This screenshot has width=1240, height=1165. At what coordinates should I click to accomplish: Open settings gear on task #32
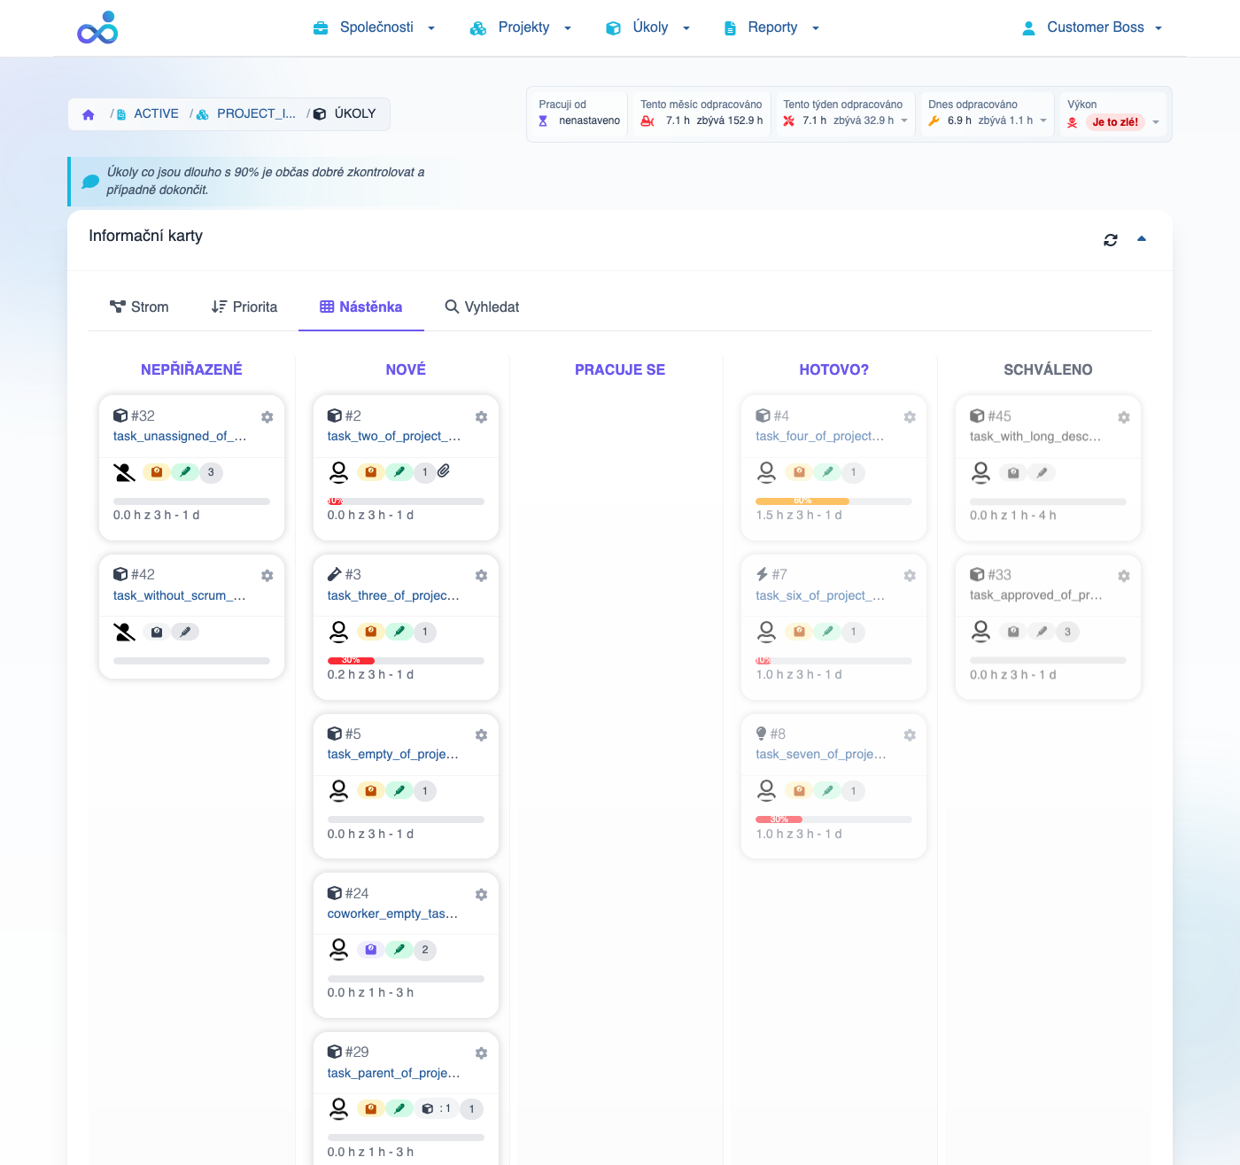267,417
